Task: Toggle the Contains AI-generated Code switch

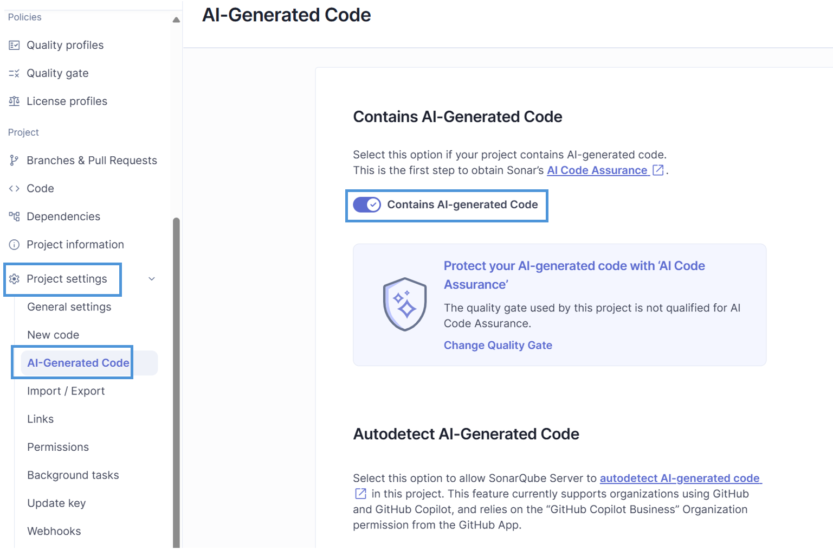Action: (367, 205)
